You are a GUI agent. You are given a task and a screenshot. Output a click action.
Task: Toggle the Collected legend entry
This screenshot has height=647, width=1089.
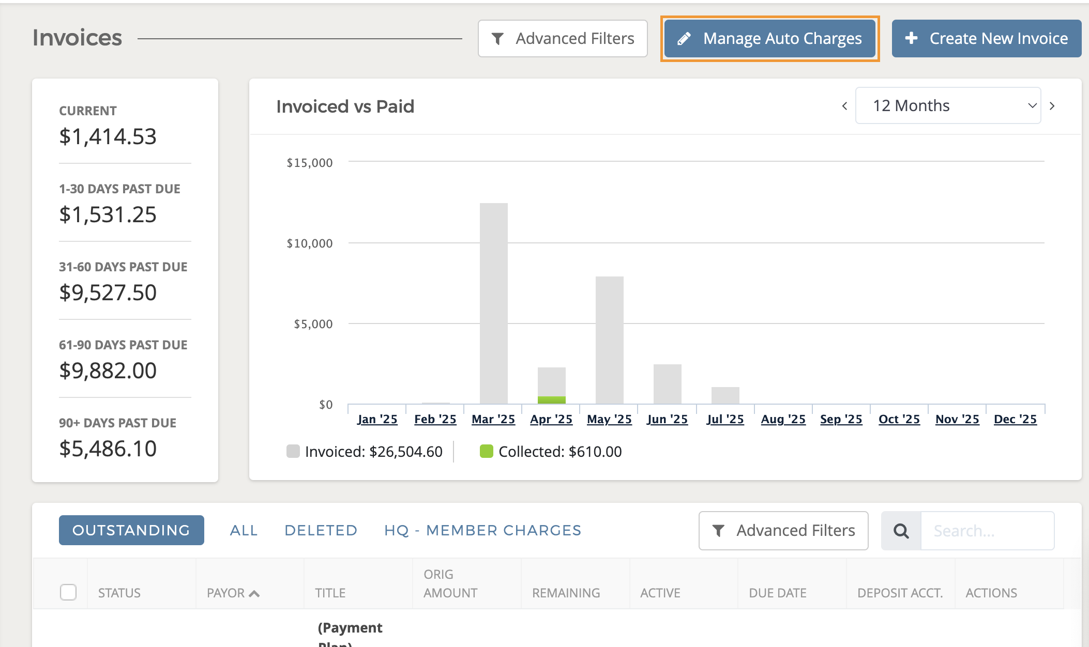(551, 451)
